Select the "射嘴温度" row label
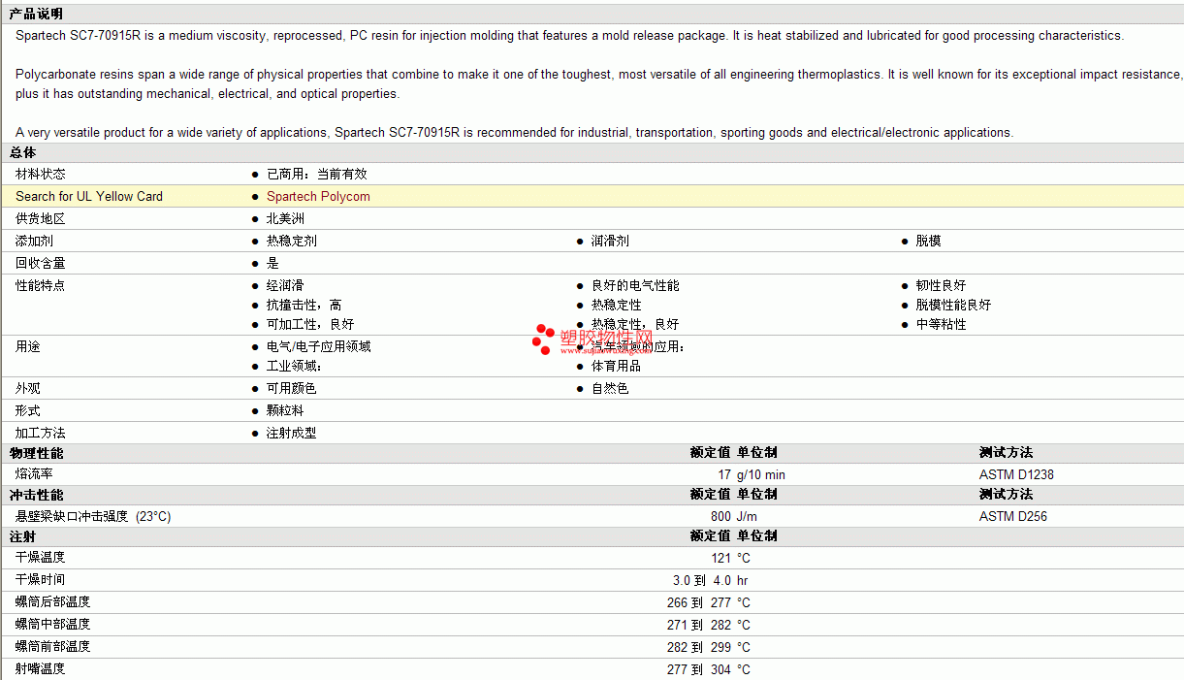This screenshot has height=680, width=1184. tap(41, 669)
